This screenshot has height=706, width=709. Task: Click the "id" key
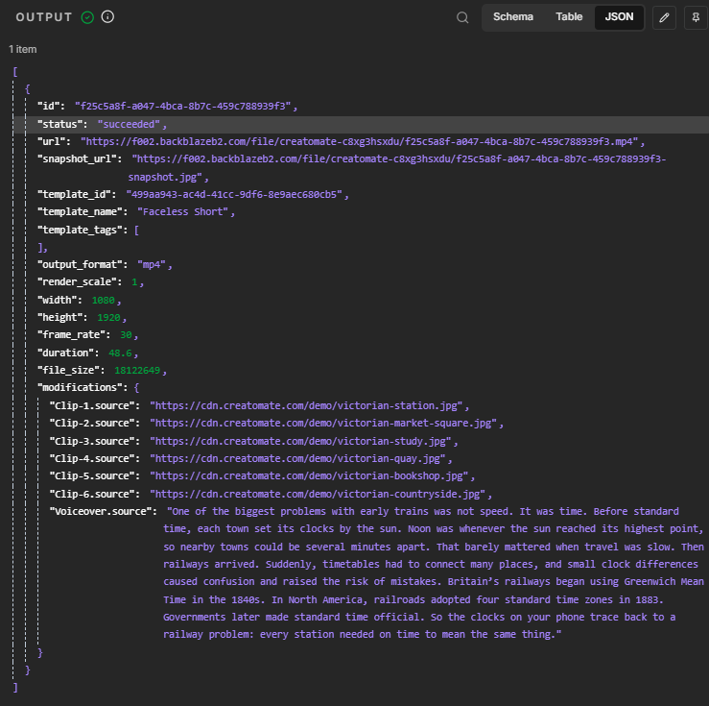49,106
